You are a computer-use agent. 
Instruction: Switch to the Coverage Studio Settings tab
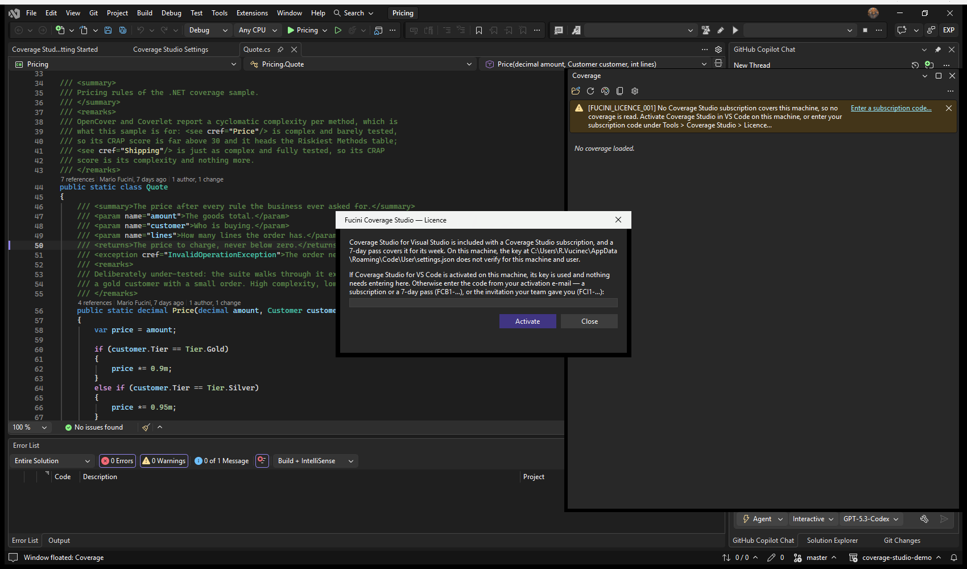click(x=171, y=50)
